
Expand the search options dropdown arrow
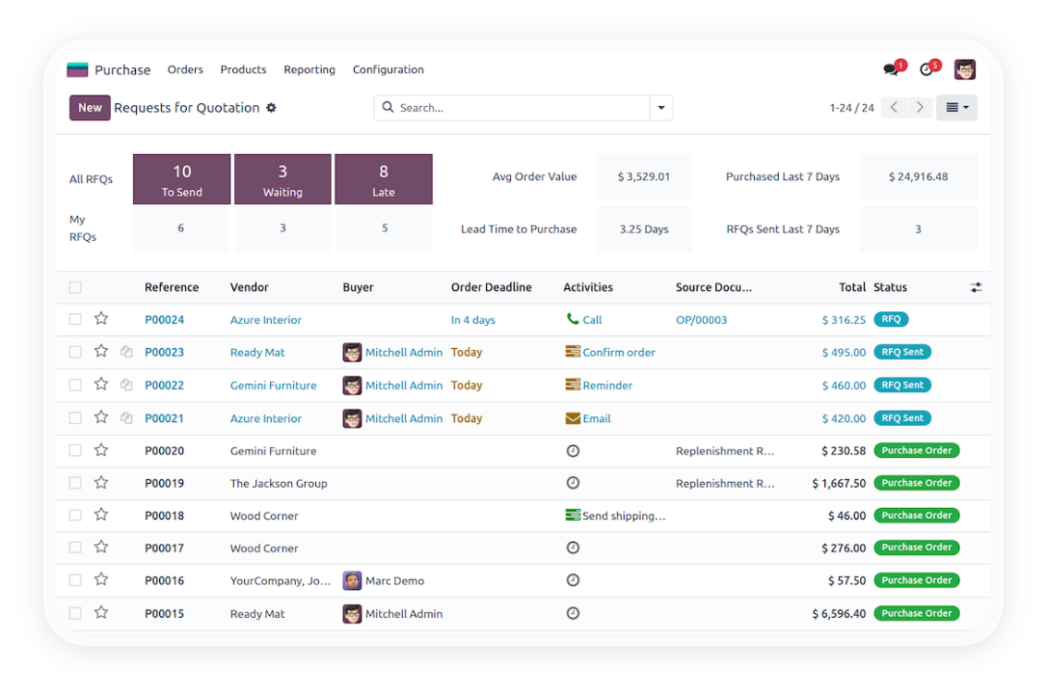(x=661, y=108)
